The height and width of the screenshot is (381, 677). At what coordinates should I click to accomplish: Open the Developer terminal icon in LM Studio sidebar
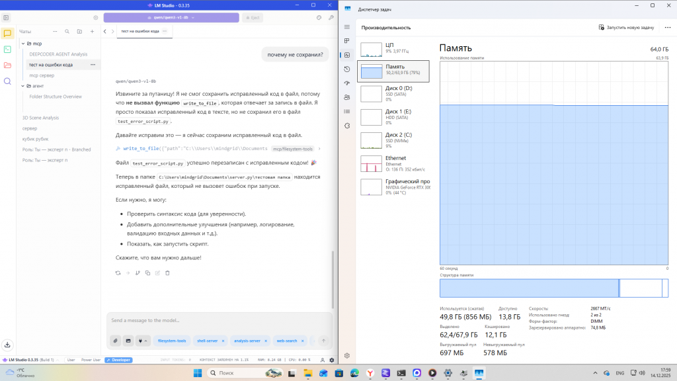(x=7, y=49)
